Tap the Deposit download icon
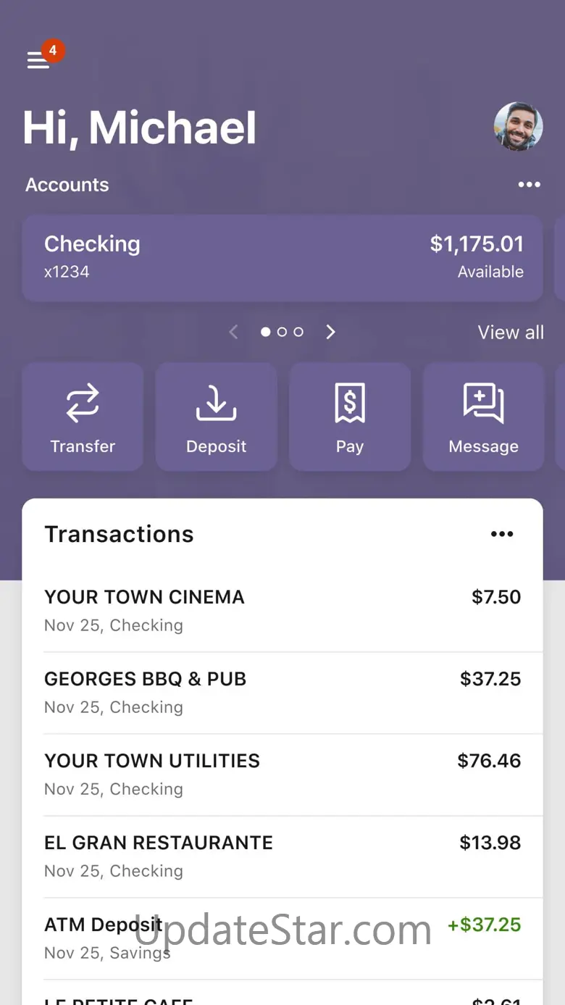Viewport: 565px width, 1005px height. pos(216,404)
